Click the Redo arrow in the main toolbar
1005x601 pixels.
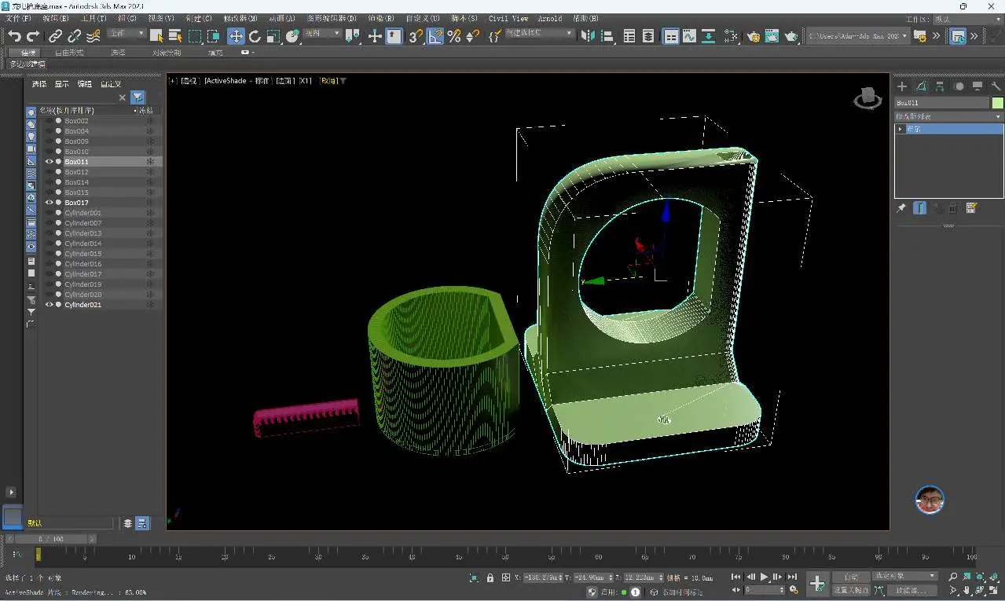tap(33, 36)
